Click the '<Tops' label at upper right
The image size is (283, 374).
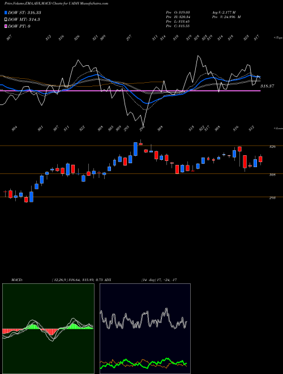(278, 38)
